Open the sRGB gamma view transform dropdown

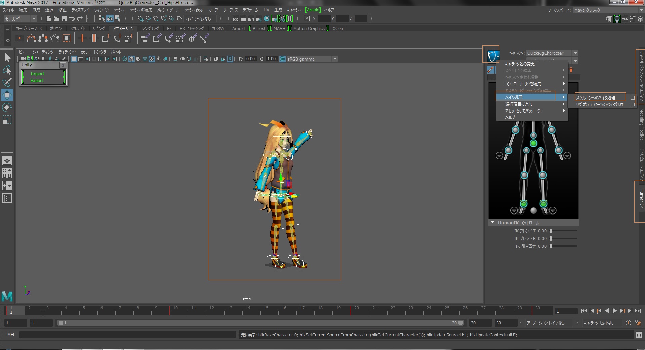pyautogui.click(x=312, y=59)
